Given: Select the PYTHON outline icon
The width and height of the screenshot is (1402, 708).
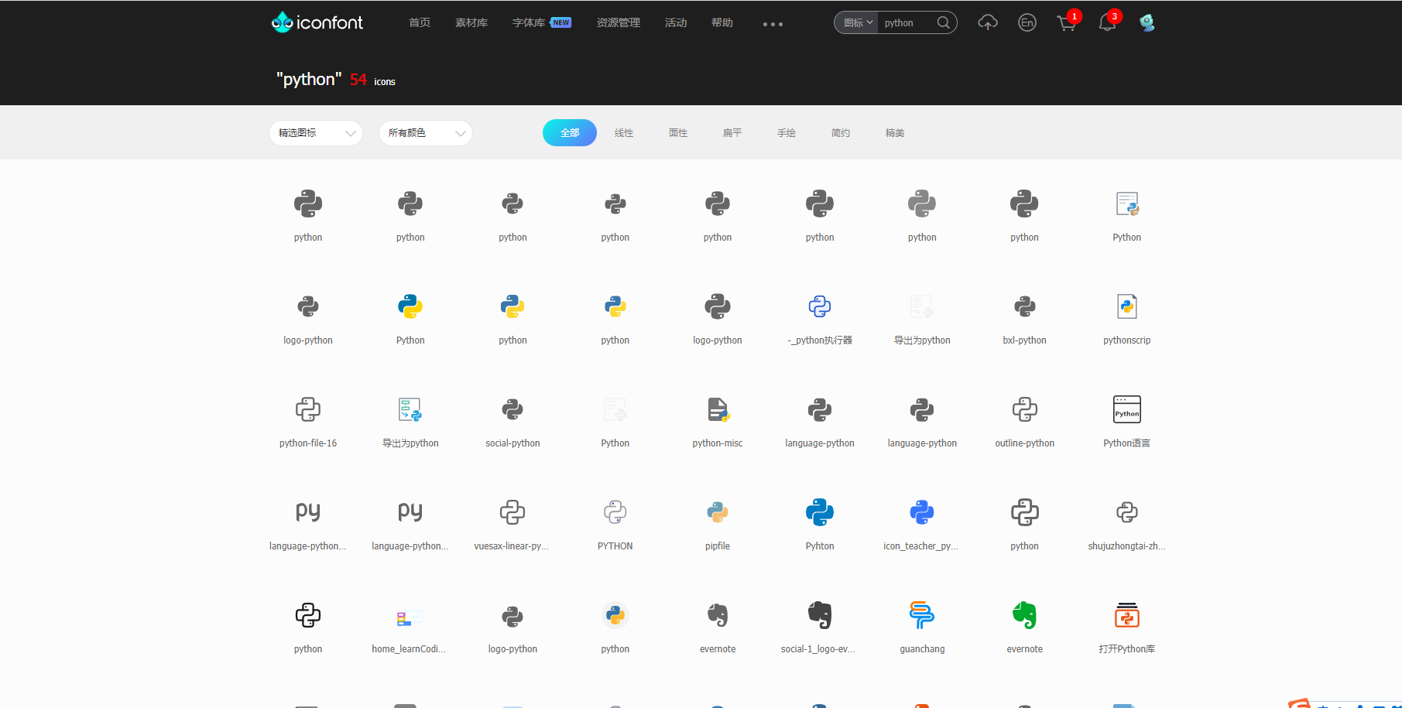Looking at the screenshot, I should click(615, 513).
